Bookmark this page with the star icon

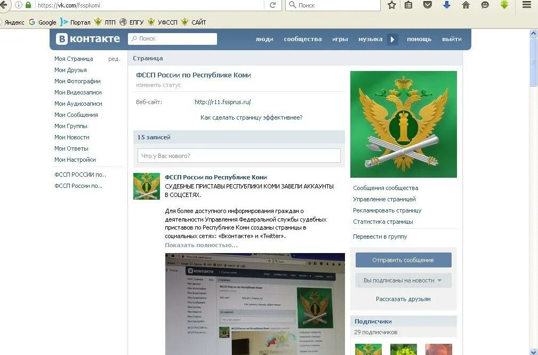tap(392, 5)
